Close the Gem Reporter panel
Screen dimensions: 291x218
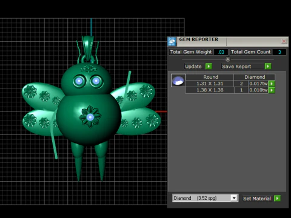pos(284,41)
